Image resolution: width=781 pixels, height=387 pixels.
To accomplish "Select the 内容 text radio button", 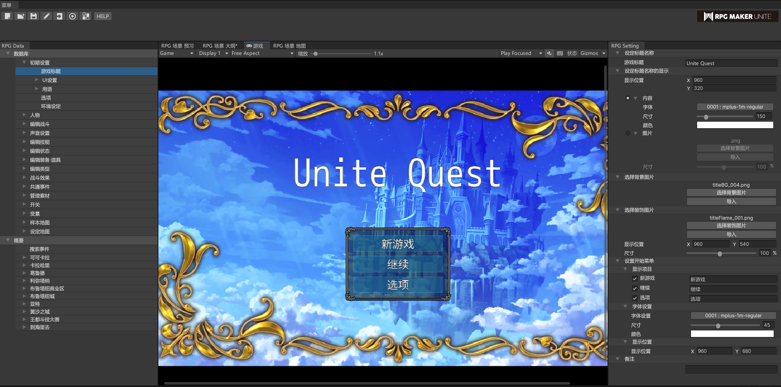I will click(628, 98).
